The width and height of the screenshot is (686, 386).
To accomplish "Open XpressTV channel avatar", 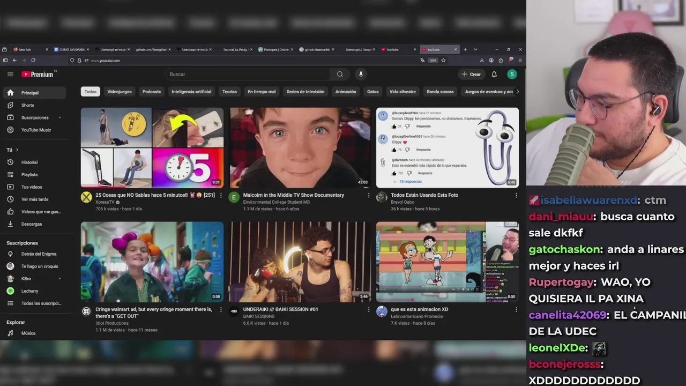I will (86, 197).
